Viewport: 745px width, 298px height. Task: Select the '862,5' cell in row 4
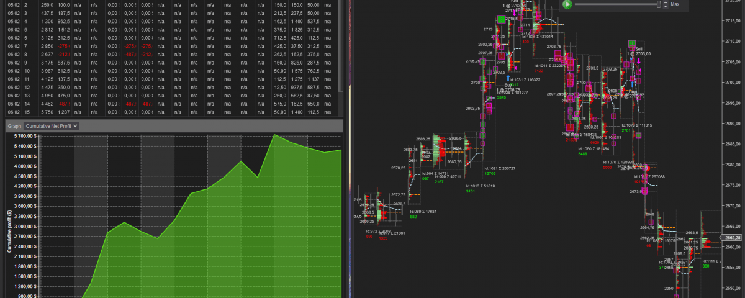[x=64, y=21]
